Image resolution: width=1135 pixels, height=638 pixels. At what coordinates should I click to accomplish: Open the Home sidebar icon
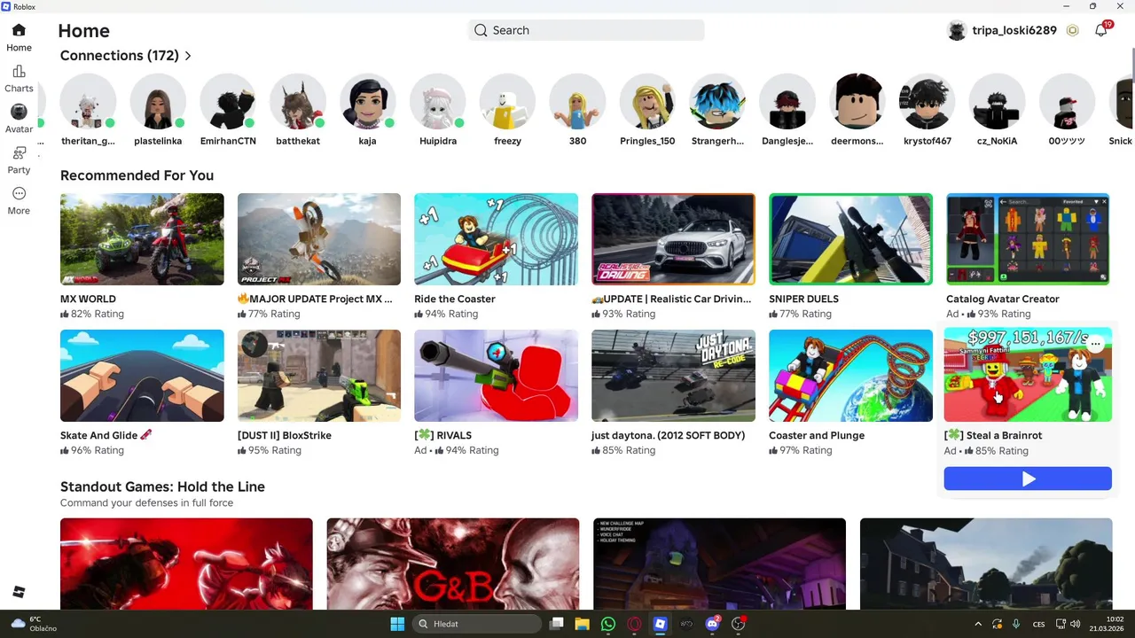[19, 30]
